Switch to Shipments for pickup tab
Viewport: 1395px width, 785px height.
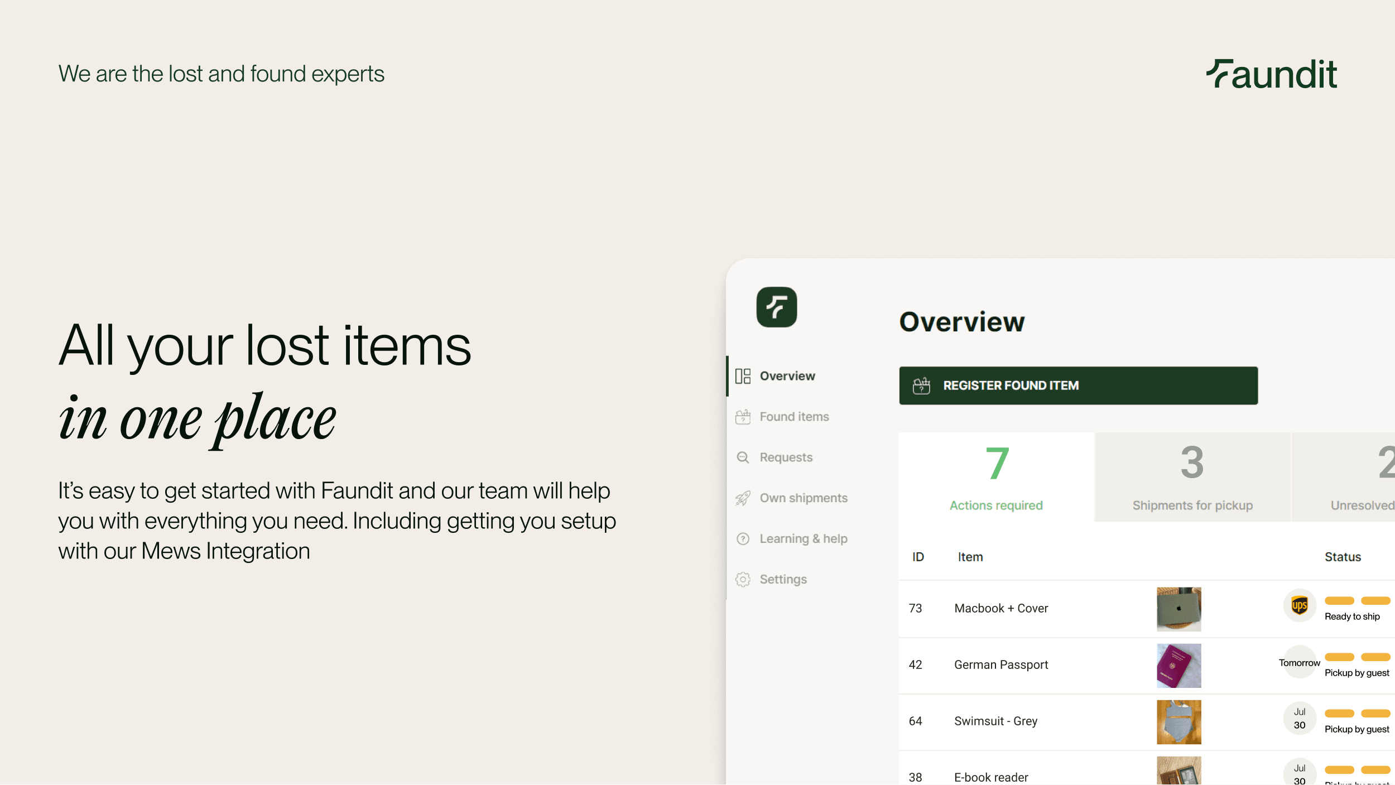(x=1192, y=477)
